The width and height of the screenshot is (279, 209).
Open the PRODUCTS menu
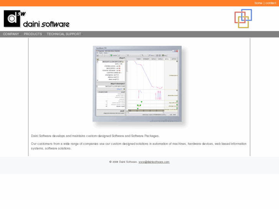(33, 34)
